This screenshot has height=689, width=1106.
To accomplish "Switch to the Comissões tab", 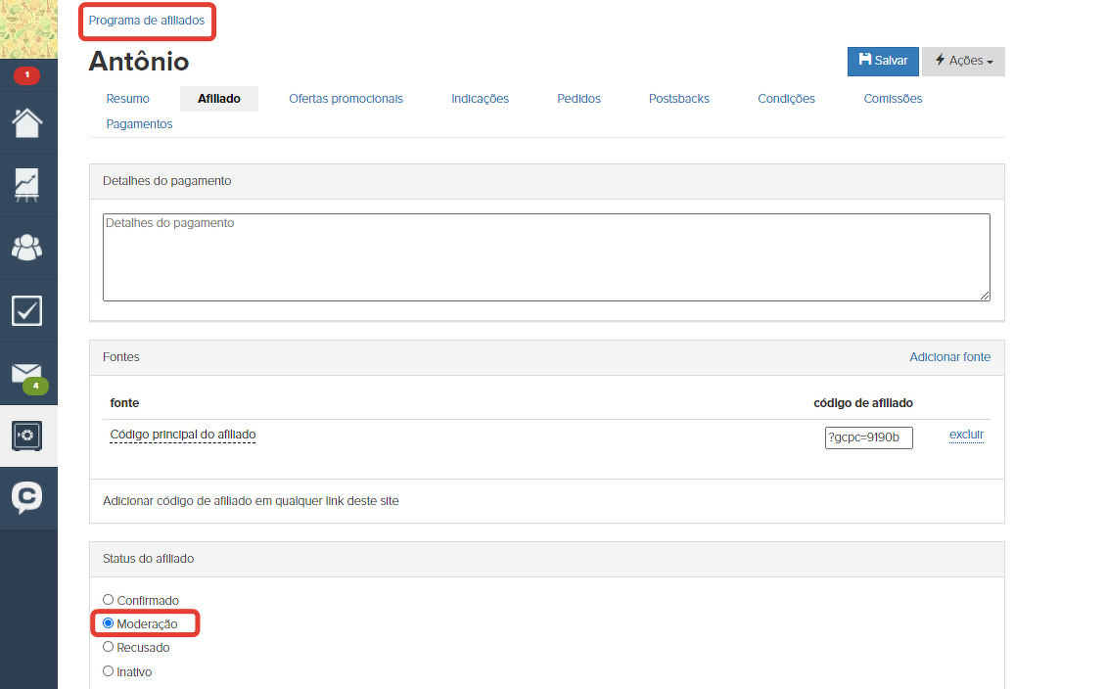I will 893,99.
